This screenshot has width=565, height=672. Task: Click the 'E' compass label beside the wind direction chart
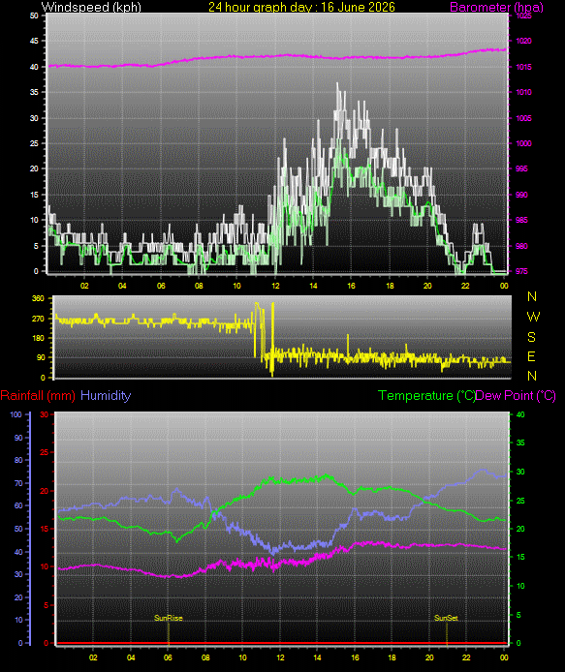pos(531,356)
